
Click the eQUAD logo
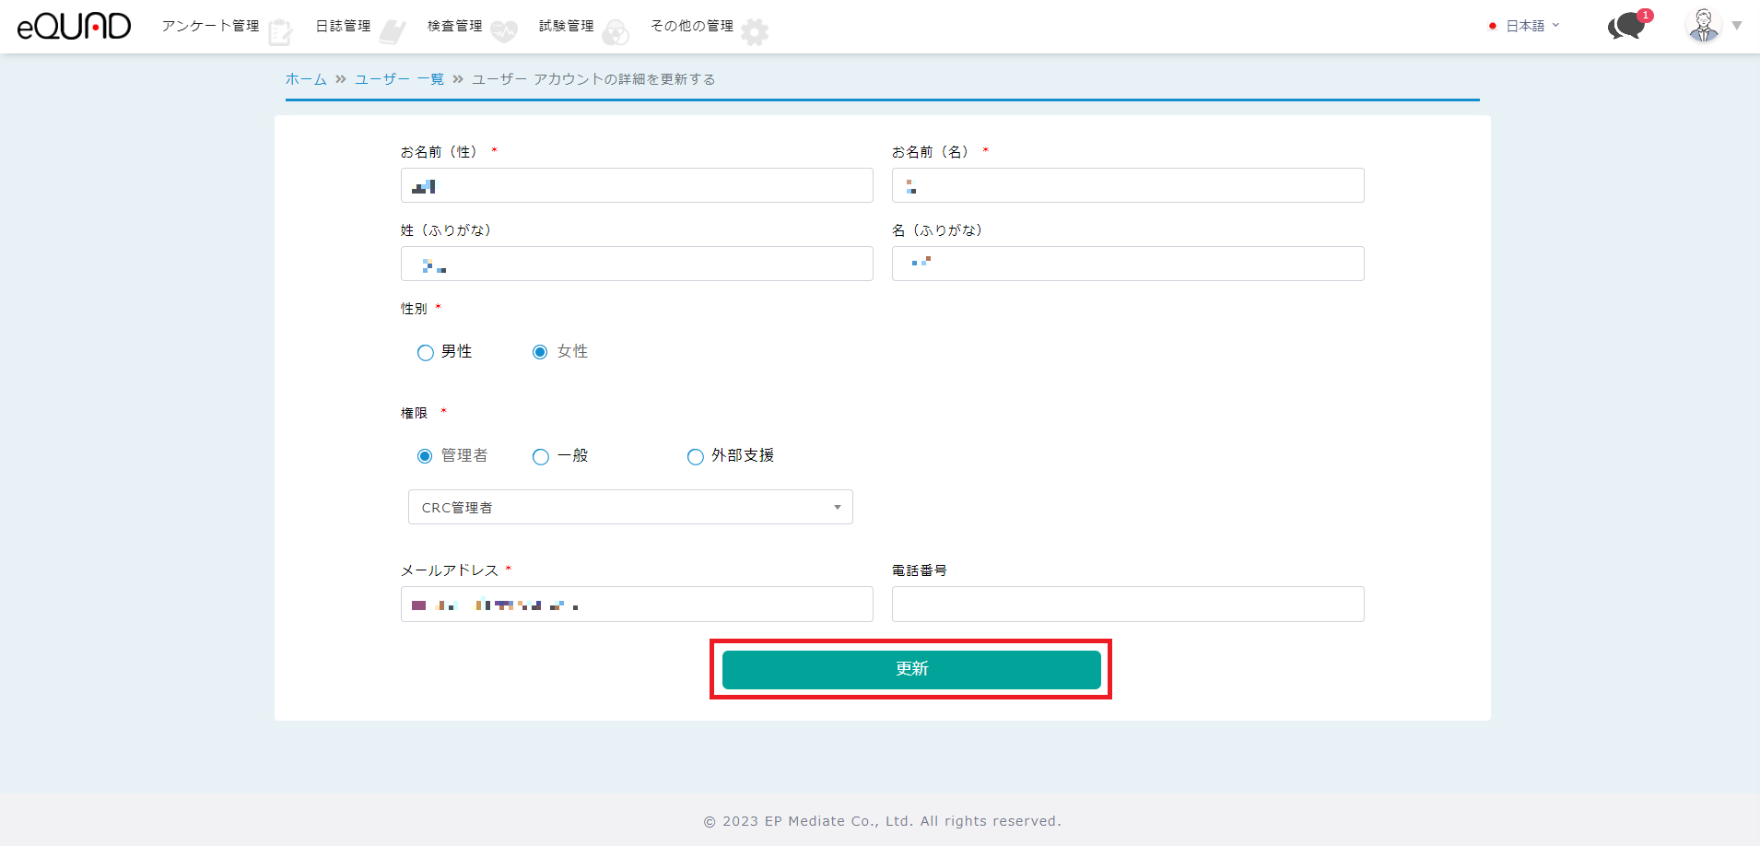point(74,26)
